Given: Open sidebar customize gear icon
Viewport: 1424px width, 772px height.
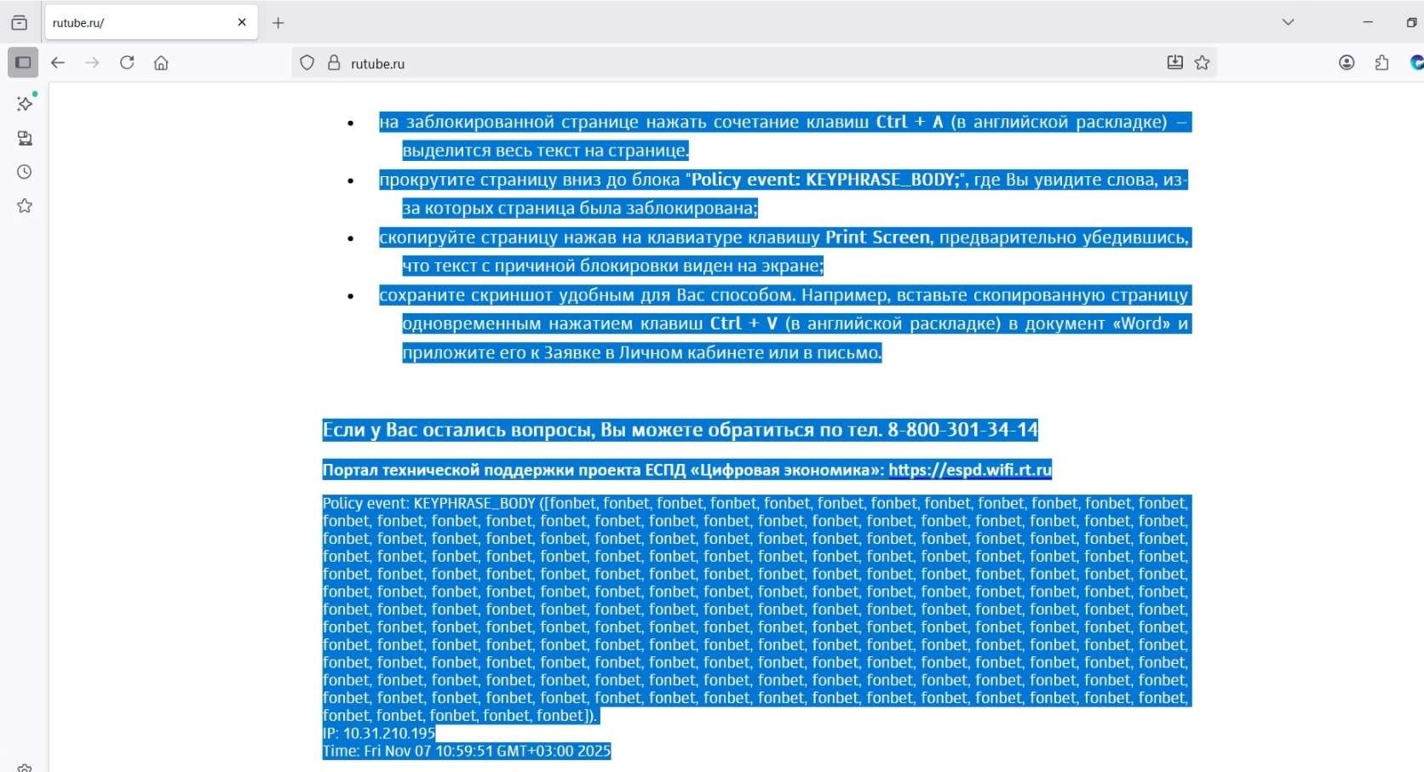Looking at the screenshot, I should [25, 768].
